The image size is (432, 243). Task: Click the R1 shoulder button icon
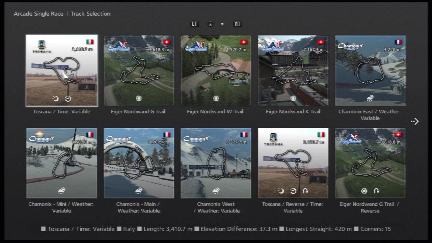237,24
